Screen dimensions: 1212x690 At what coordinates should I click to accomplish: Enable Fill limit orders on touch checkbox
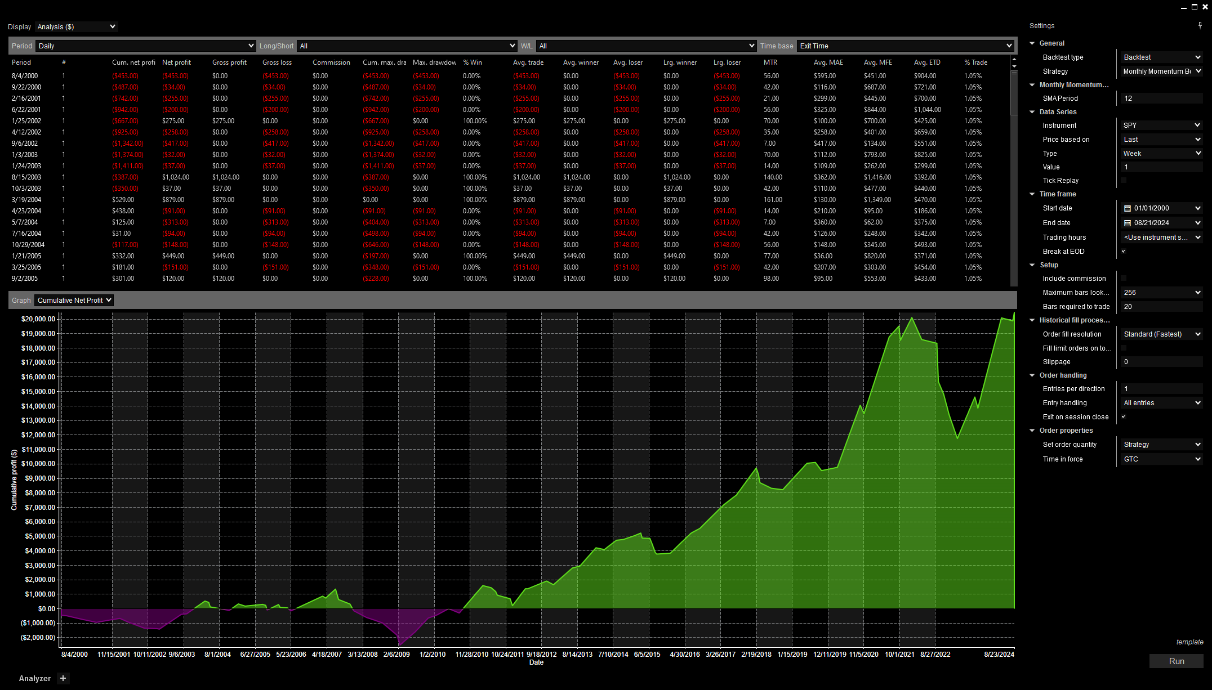(x=1124, y=348)
